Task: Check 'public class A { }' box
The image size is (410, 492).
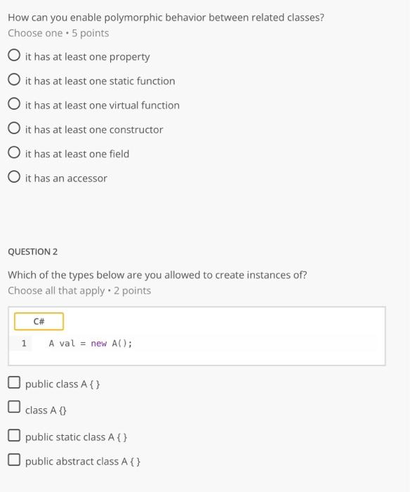Action: [x=14, y=382]
